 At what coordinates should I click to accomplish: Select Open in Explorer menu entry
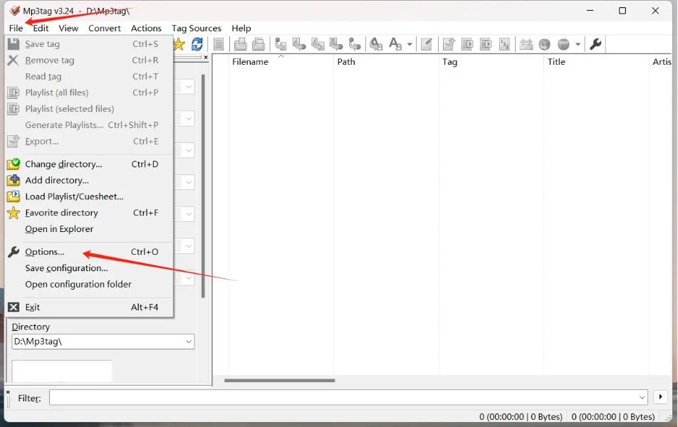point(89,229)
